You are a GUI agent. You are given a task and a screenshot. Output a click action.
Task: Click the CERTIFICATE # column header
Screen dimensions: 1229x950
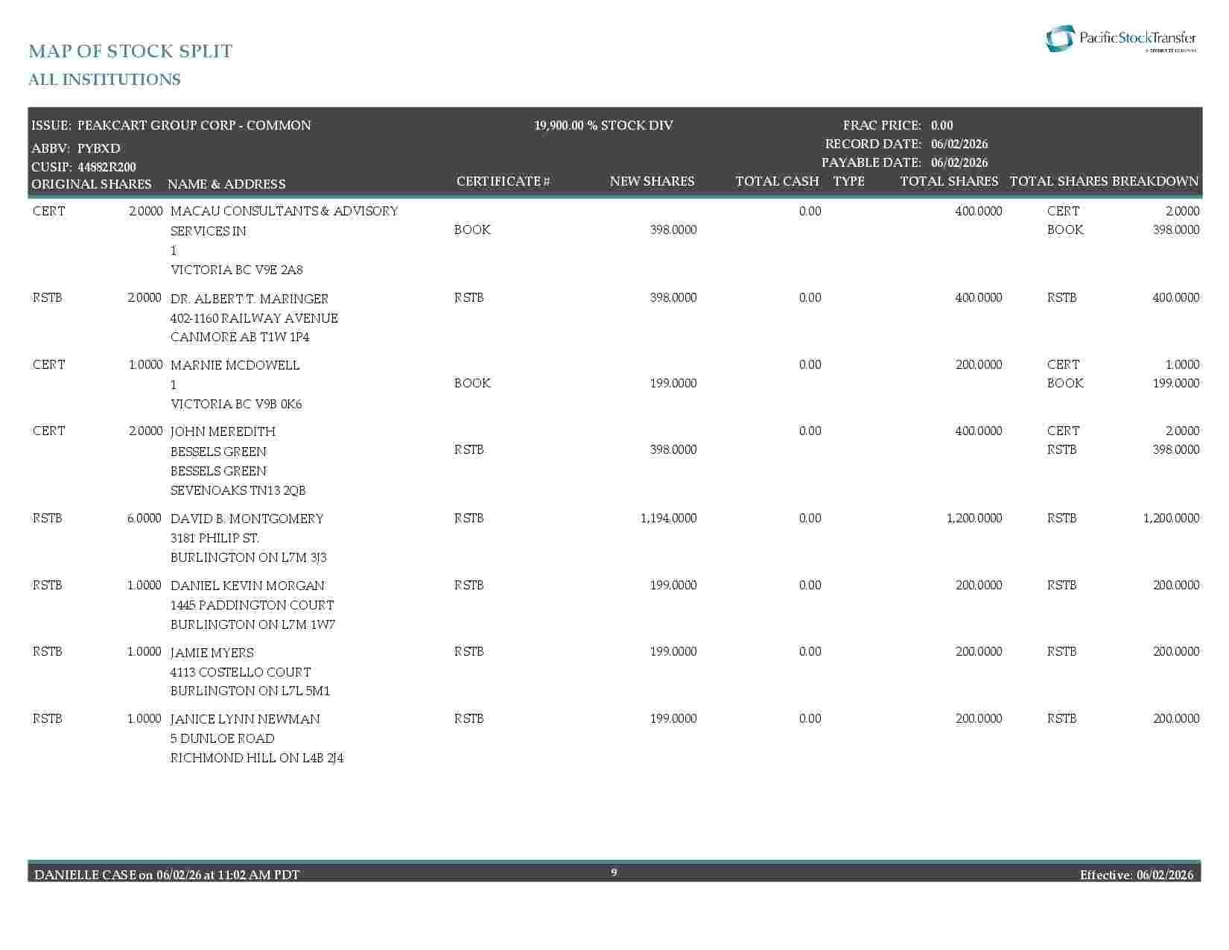504,181
